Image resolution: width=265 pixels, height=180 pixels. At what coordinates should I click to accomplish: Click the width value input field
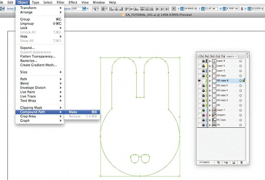pyautogui.click(x=232, y=9)
